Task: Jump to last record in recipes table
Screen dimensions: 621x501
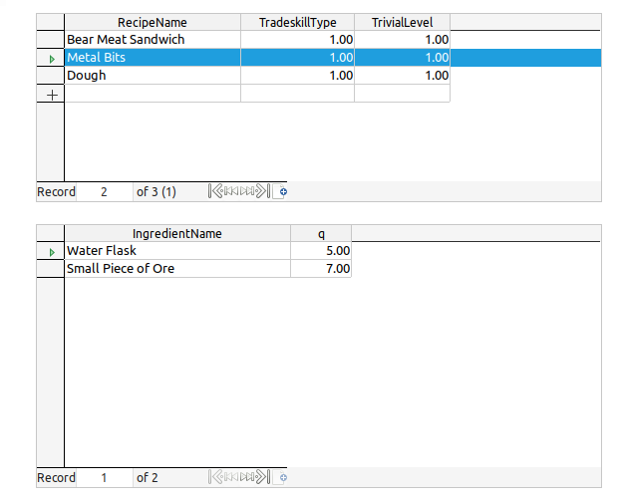Action: pos(263,191)
